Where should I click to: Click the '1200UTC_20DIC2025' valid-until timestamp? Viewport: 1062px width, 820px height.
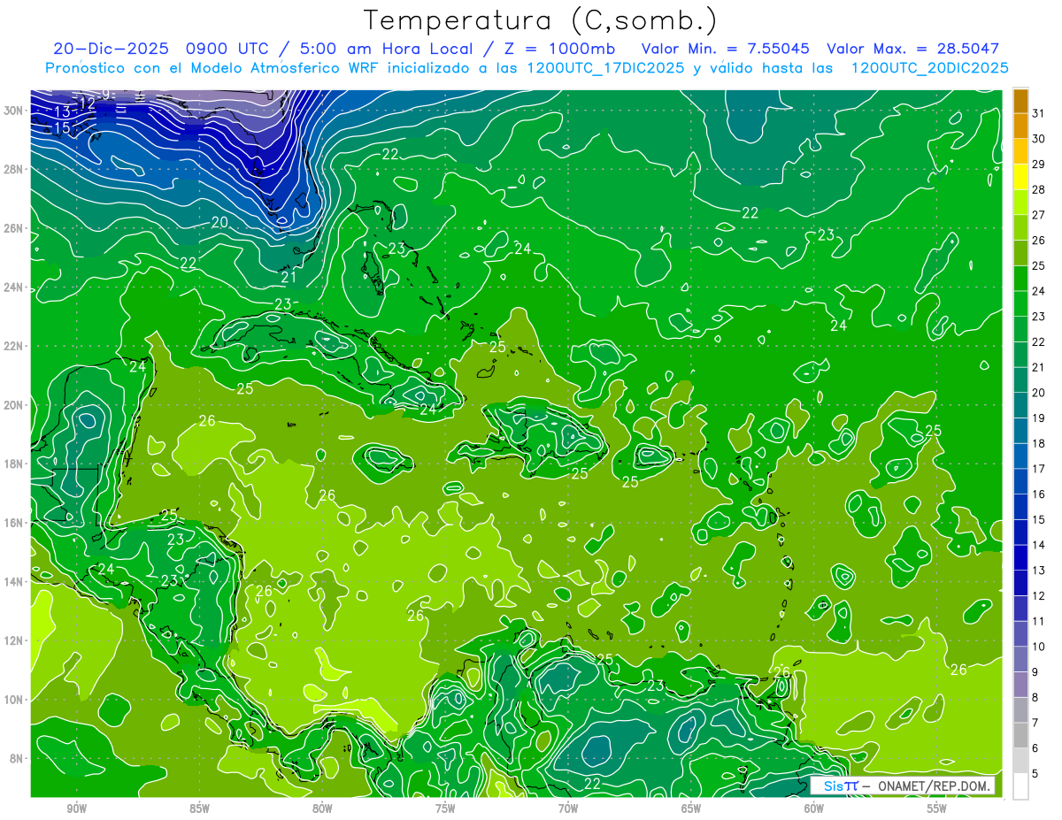point(929,68)
